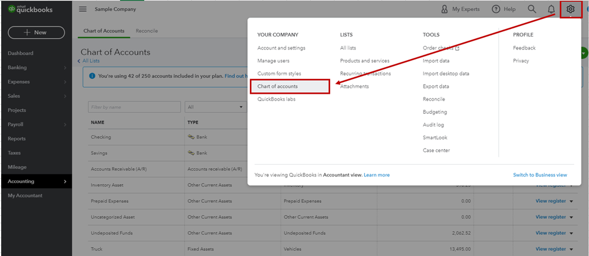Screen dimensions: 589x256
Task: Sort by the TYPE column header
Action: [x=193, y=123]
